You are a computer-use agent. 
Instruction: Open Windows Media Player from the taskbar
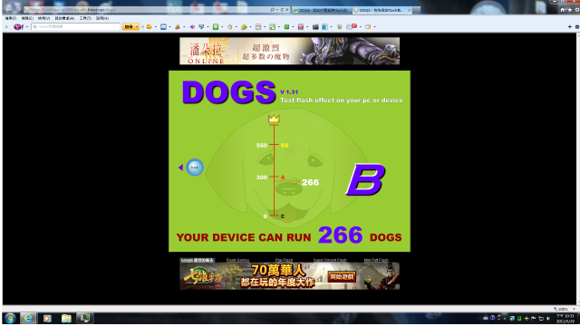coord(47,318)
